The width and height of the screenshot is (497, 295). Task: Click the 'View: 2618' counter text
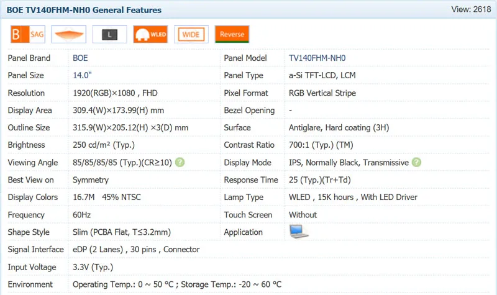click(x=471, y=9)
